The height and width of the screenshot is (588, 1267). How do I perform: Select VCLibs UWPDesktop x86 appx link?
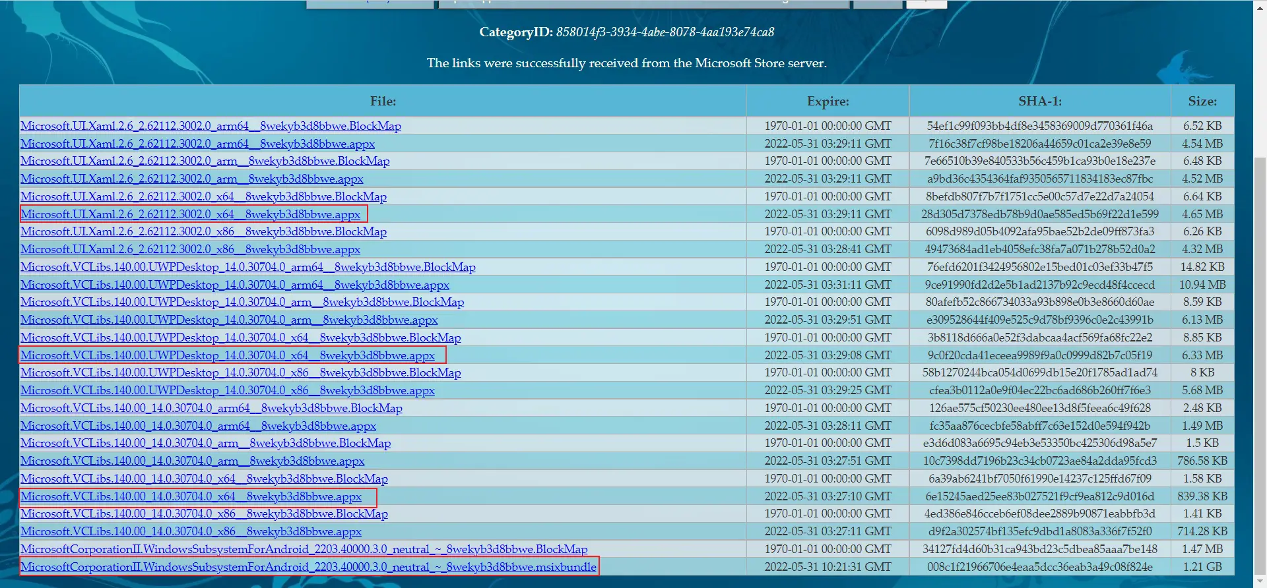[228, 390]
